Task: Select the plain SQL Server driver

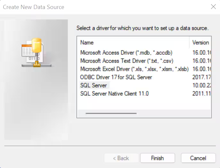Action: (x=94, y=85)
